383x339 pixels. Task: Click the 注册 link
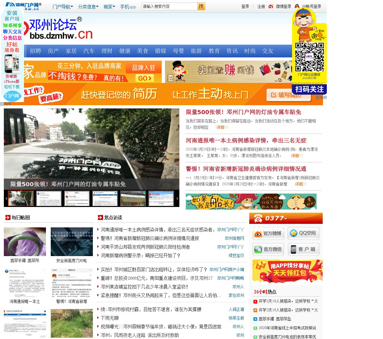pyautogui.click(x=261, y=6)
